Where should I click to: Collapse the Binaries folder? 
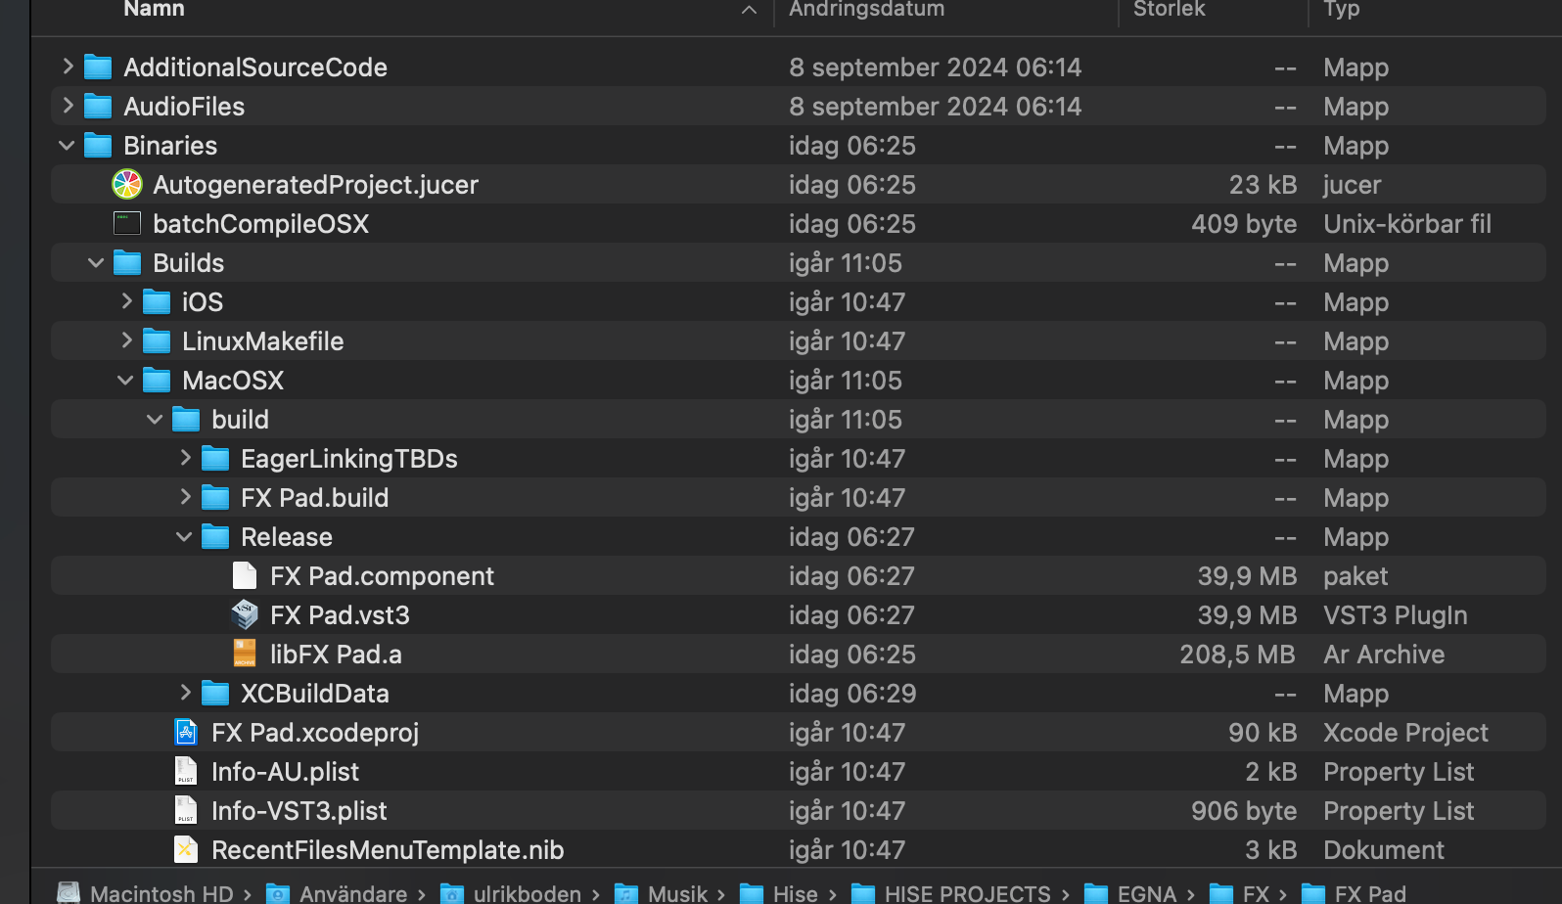click(68, 145)
